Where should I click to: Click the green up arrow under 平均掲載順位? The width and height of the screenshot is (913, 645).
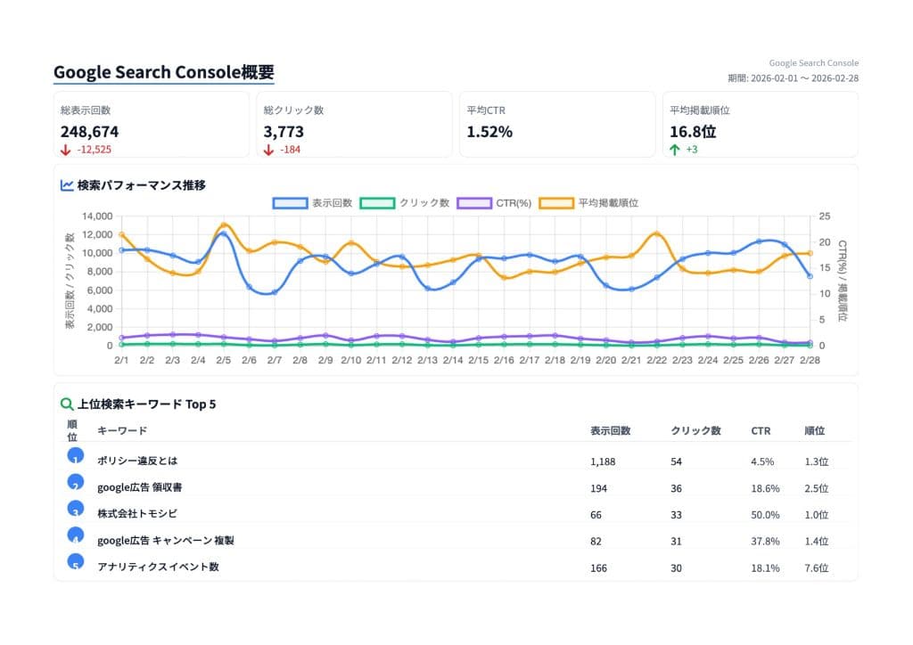coord(675,150)
